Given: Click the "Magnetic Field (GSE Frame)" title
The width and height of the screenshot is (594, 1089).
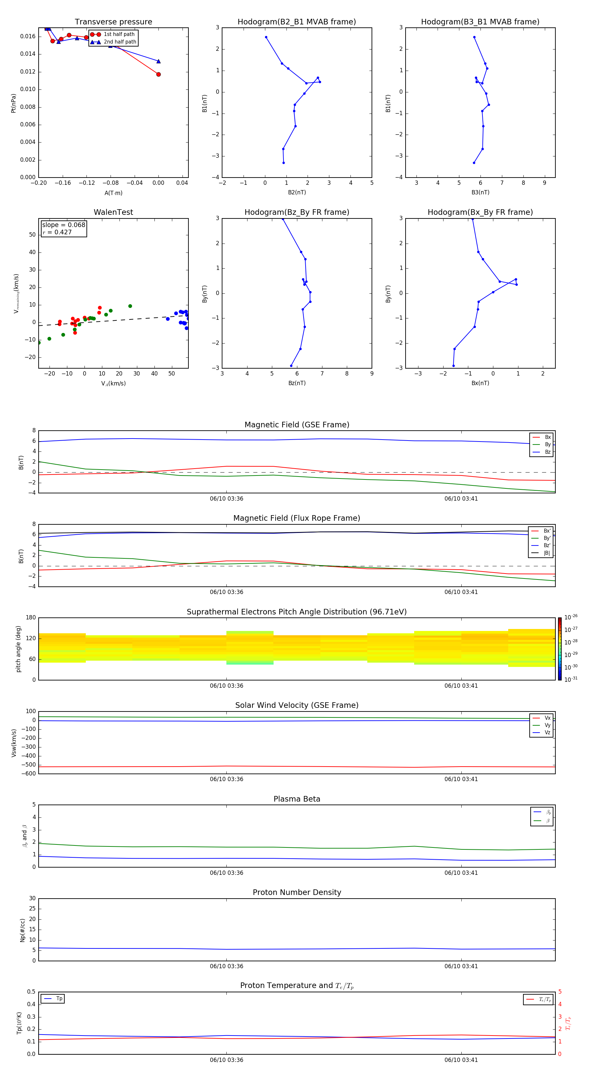Looking at the screenshot, I should pos(297,425).
